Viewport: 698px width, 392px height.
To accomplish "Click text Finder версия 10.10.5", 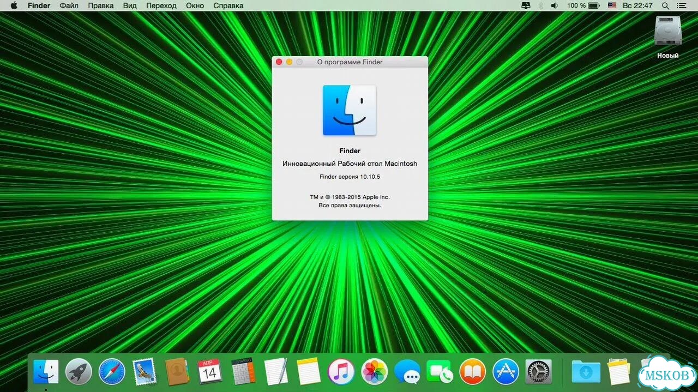I will point(350,177).
